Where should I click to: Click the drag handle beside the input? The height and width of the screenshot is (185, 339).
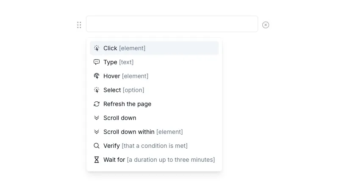pos(79,25)
